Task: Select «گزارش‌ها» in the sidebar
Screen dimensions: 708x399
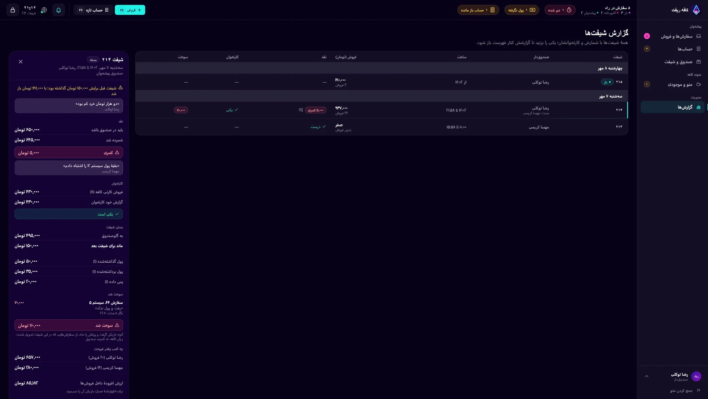Action: (x=673, y=107)
